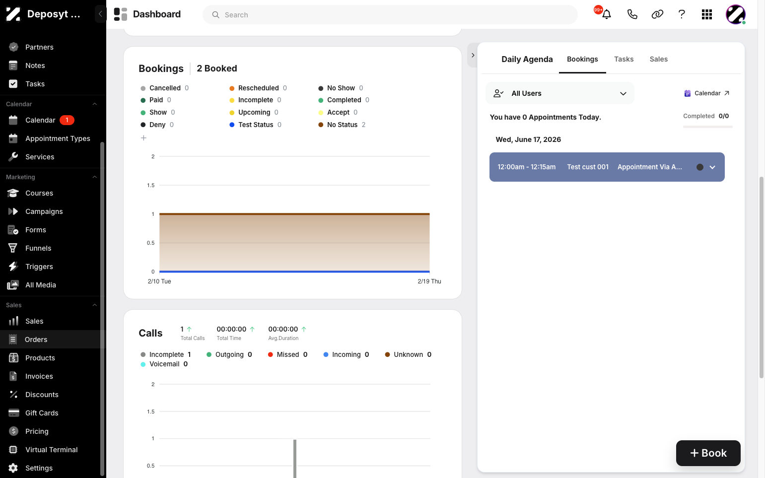
Task: Click the Services wrench icon
Action: tap(13, 157)
